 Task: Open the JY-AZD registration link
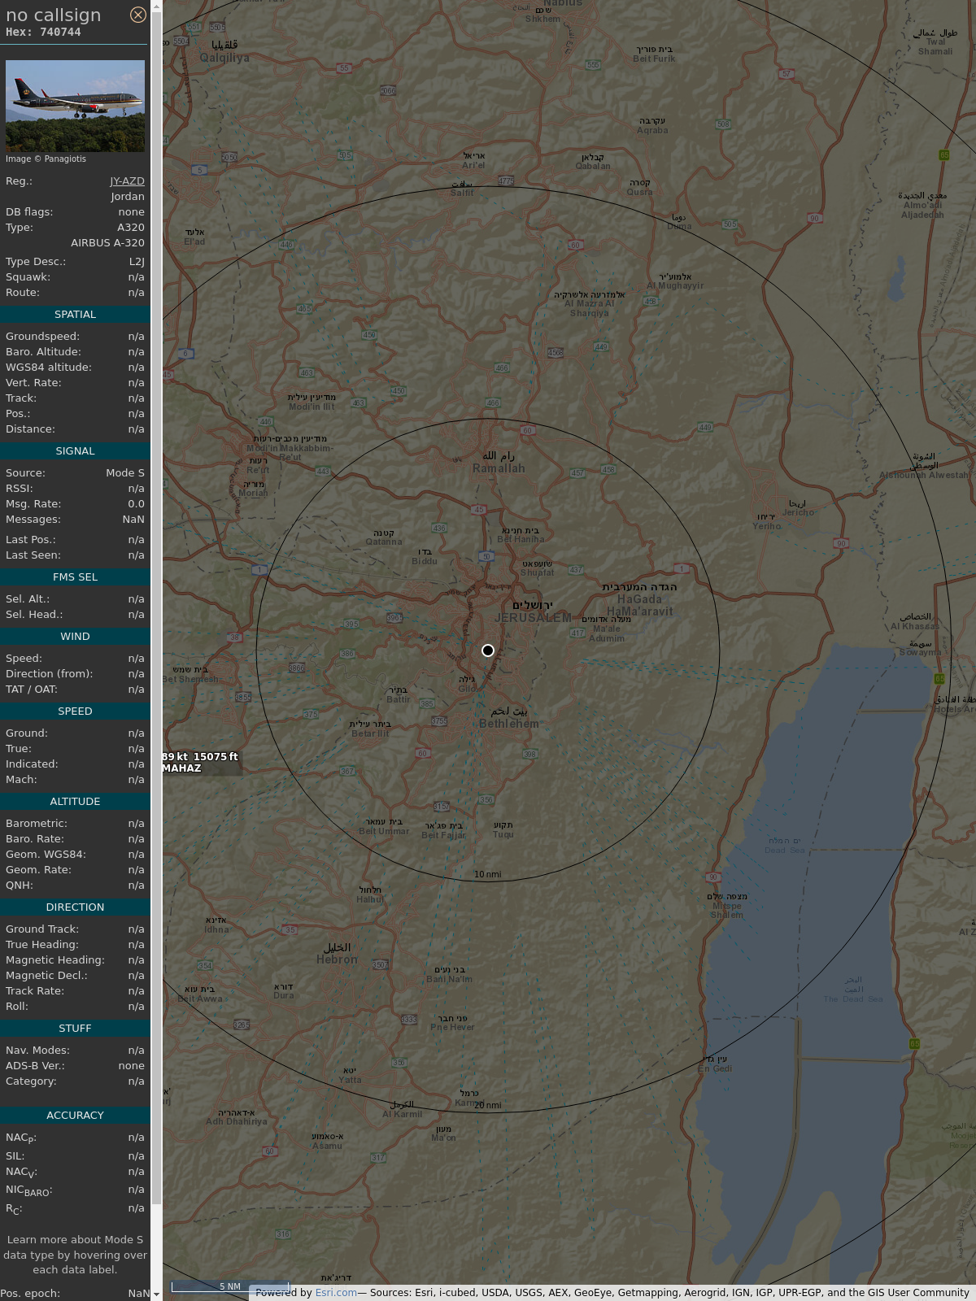(x=127, y=181)
